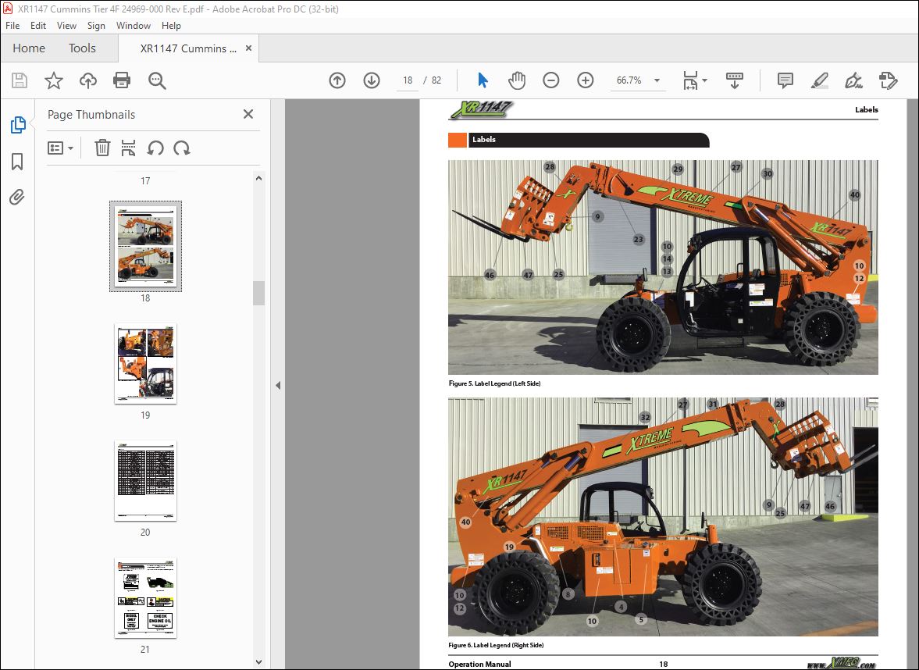Click the 'Figure 5. Label Legend (Left Side)' caption
Image resolution: width=919 pixels, height=670 pixels.
(495, 383)
